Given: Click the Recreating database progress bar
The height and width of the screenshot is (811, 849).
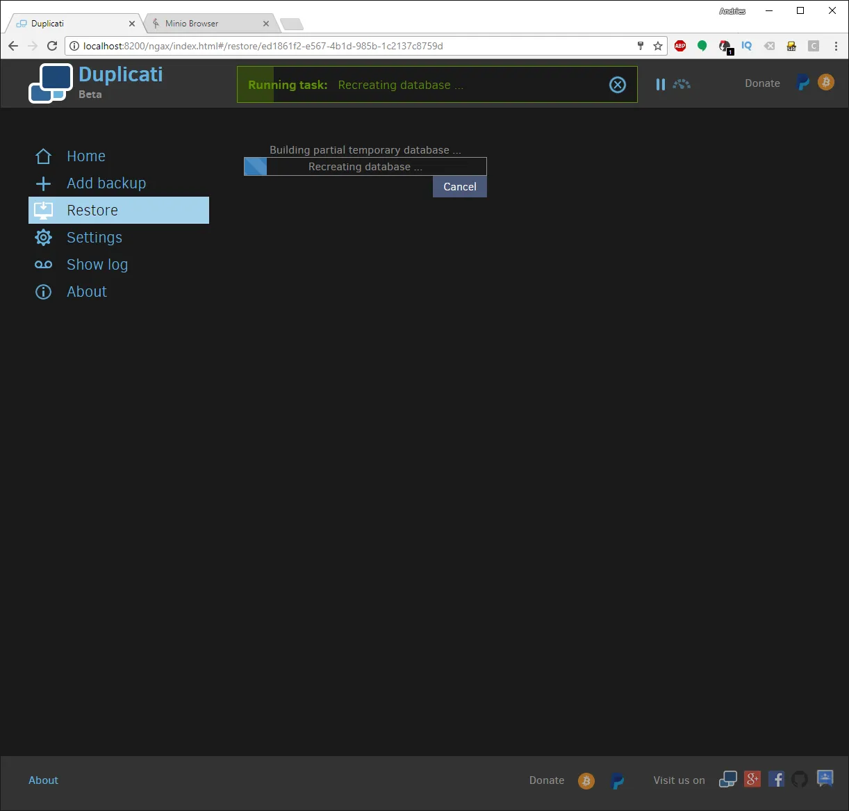Looking at the screenshot, I should tap(365, 167).
